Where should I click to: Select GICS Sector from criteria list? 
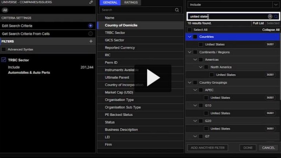point(115,40)
